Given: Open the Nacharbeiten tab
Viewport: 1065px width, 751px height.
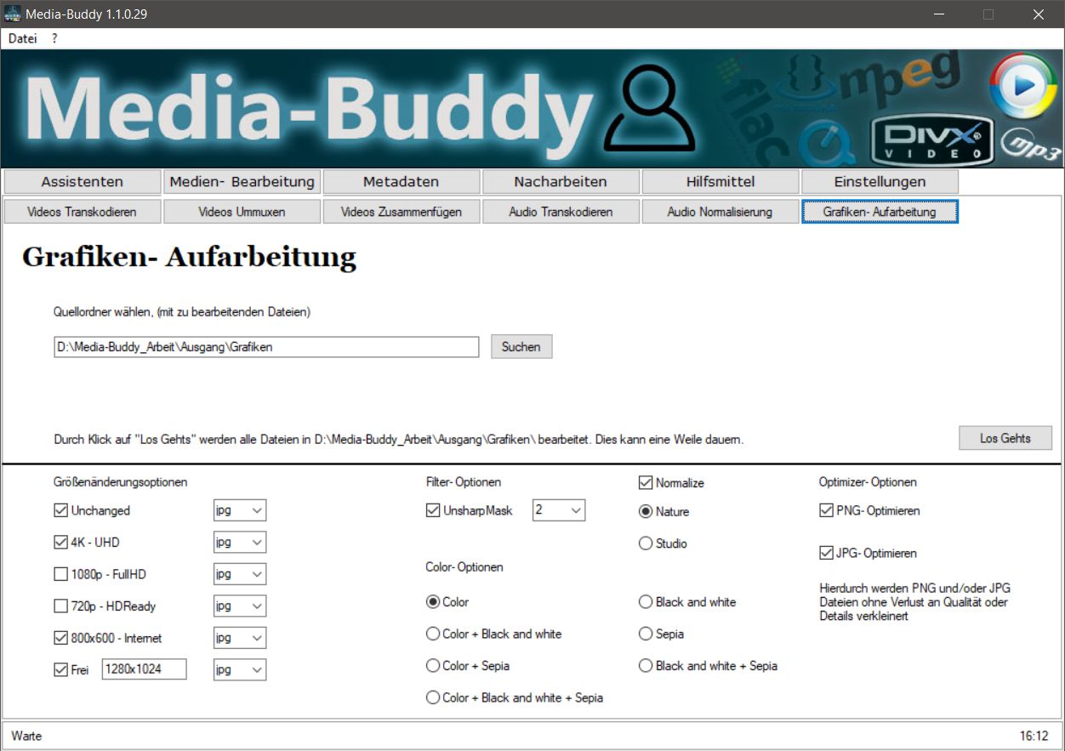Looking at the screenshot, I should (x=561, y=181).
